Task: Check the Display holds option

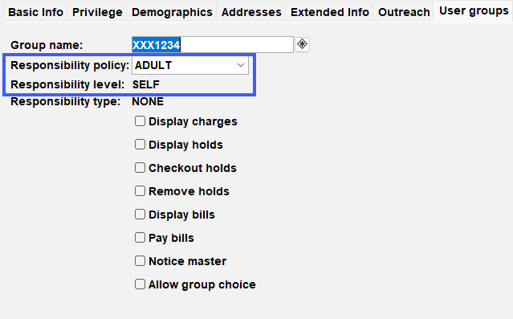Action: pyautogui.click(x=140, y=145)
